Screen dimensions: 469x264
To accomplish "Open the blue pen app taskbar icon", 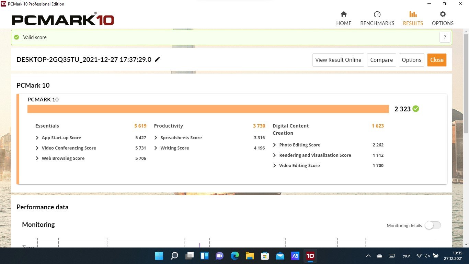I will point(295,256).
